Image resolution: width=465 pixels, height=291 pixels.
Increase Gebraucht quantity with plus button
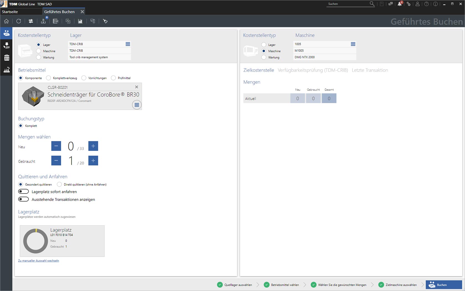pyautogui.click(x=93, y=160)
